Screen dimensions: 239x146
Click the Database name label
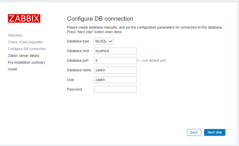[79, 70]
